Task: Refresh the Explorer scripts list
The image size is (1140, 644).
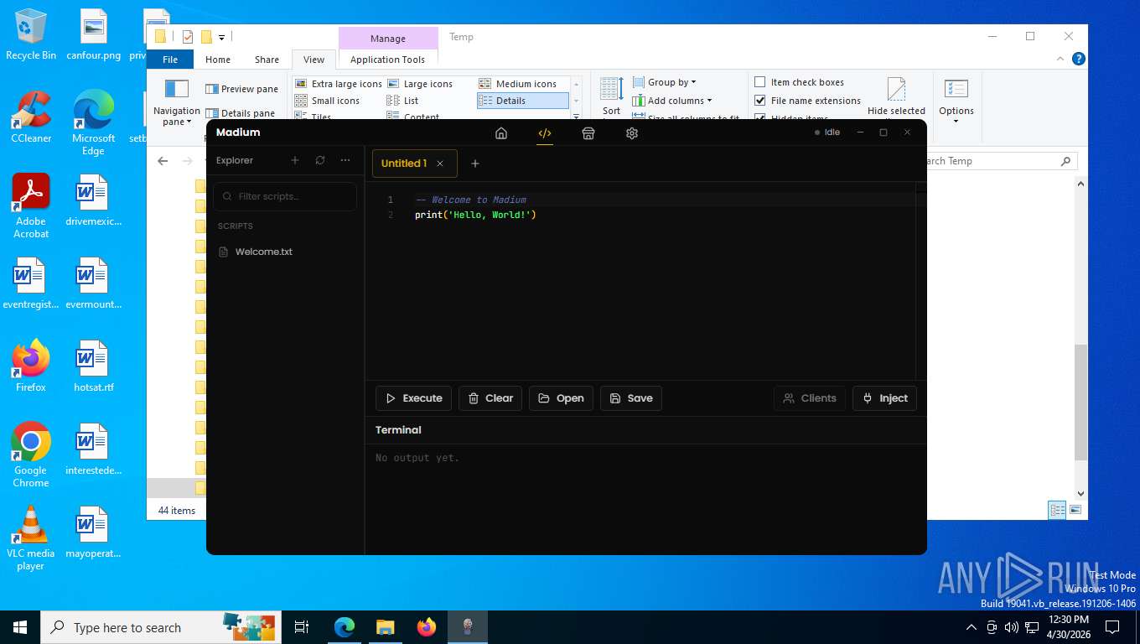Action: click(x=320, y=160)
